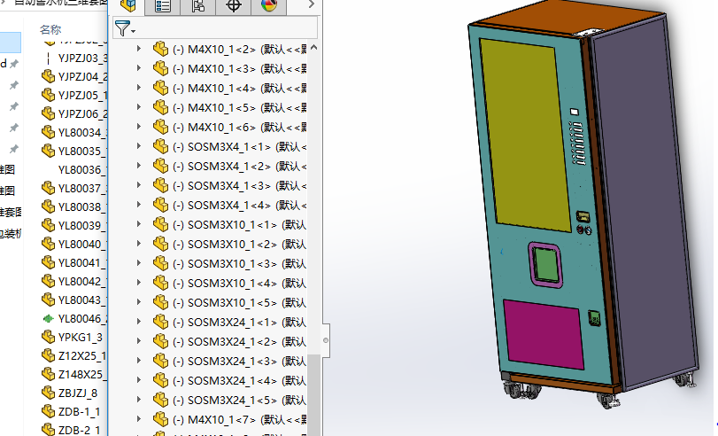Screen dimensions: 718x436
Task: Select the SOSM3X10_1<1> part icon
Action: pyautogui.click(x=161, y=225)
